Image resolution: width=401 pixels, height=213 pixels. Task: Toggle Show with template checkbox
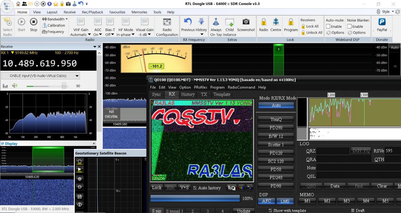pos(270,210)
